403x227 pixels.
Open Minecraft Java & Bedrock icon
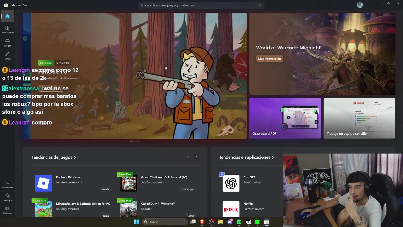[x=43, y=209]
